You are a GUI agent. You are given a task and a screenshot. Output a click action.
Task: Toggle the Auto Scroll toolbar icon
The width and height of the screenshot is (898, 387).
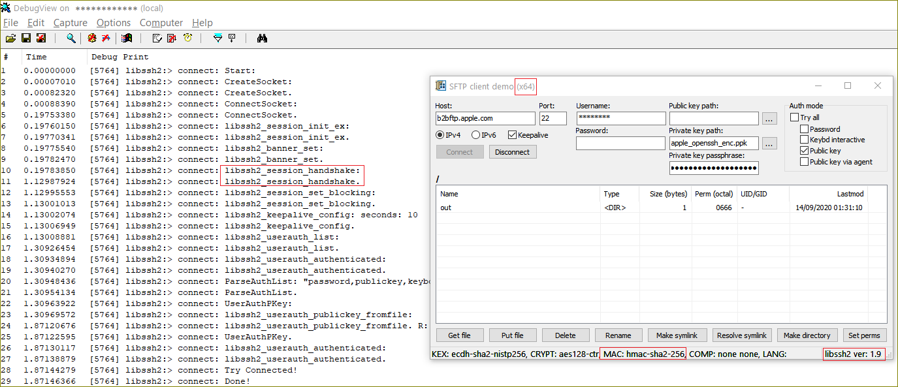(x=172, y=39)
